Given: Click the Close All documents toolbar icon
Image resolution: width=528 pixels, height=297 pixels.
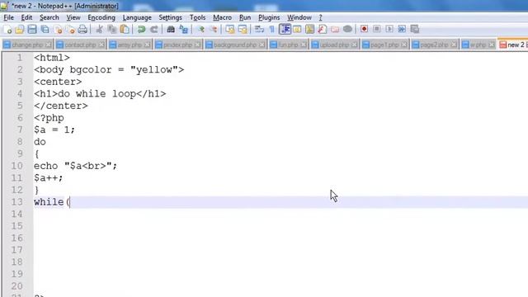Looking at the screenshot, I should (x=70, y=30).
